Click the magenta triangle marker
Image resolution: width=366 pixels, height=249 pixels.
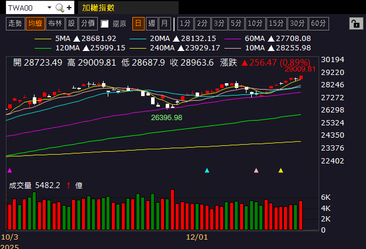tap(9, 170)
